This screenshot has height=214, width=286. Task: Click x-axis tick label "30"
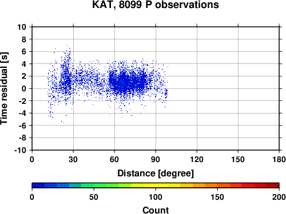pyautogui.click(x=73, y=159)
